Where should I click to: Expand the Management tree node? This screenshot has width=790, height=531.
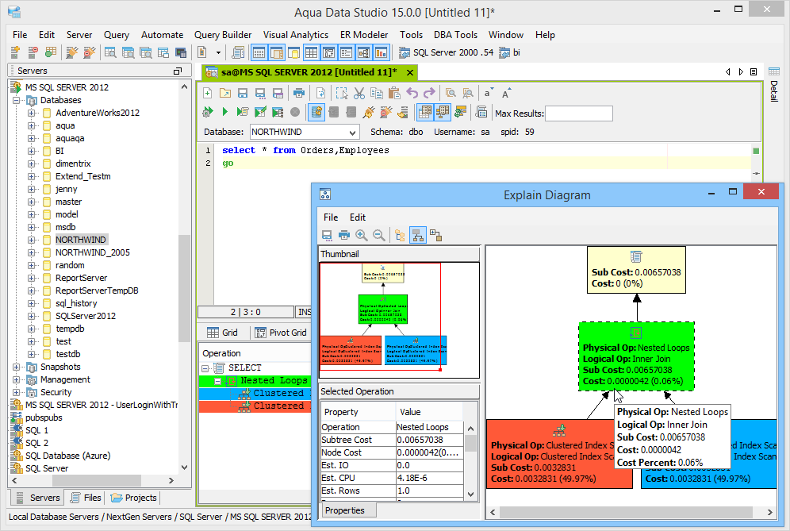click(16, 379)
